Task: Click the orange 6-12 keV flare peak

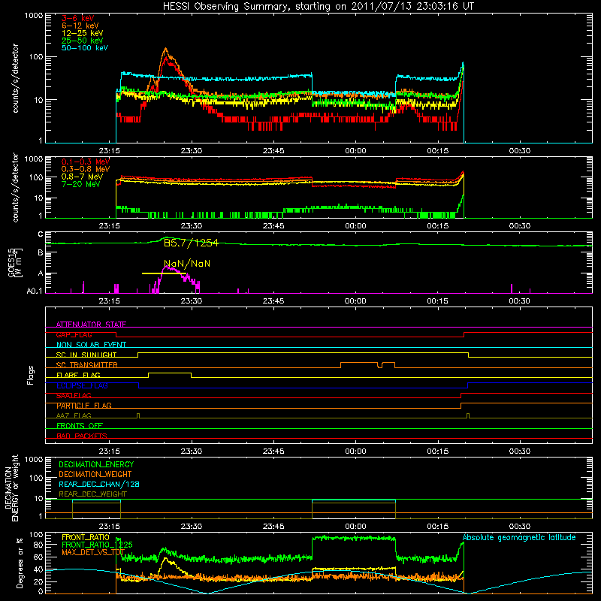Action: [x=165, y=49]
